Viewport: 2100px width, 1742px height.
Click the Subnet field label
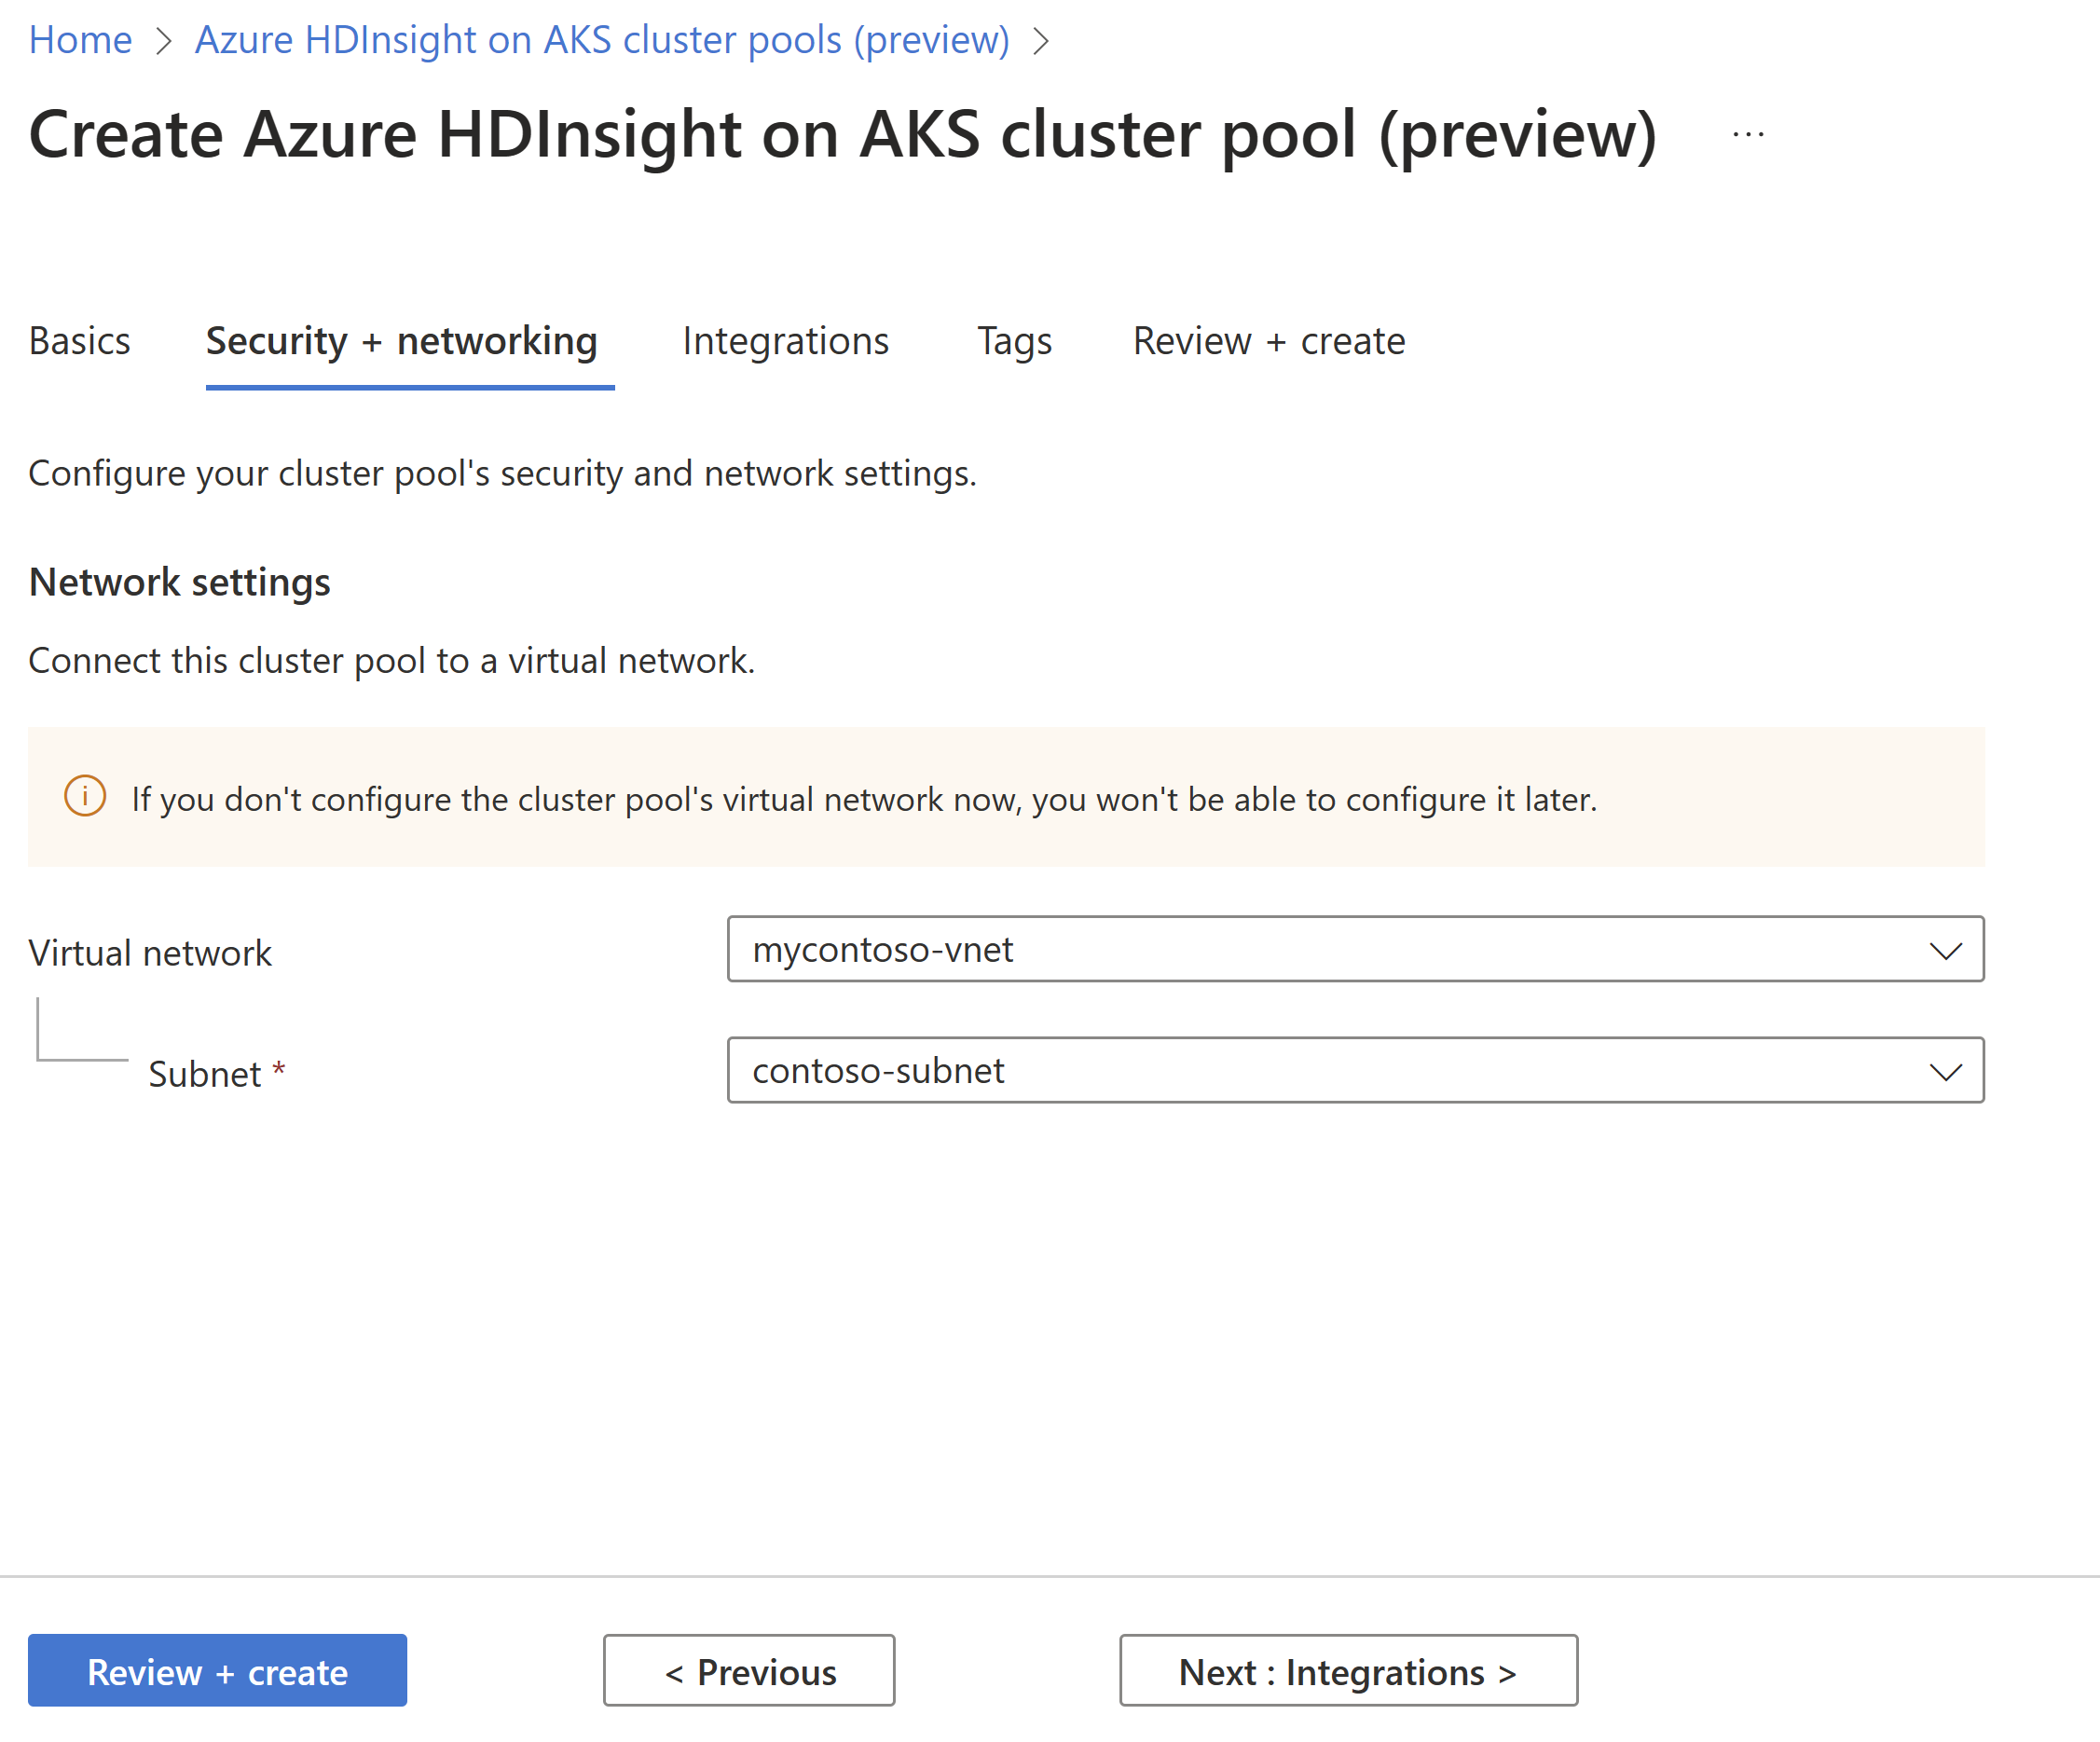tap(204, 1074)
